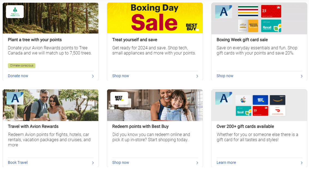Image resolution: width=309 pixels, height=175 pixels.
Task: Click the Best Buy logo on Boxing Day banner
Action: 192,27
